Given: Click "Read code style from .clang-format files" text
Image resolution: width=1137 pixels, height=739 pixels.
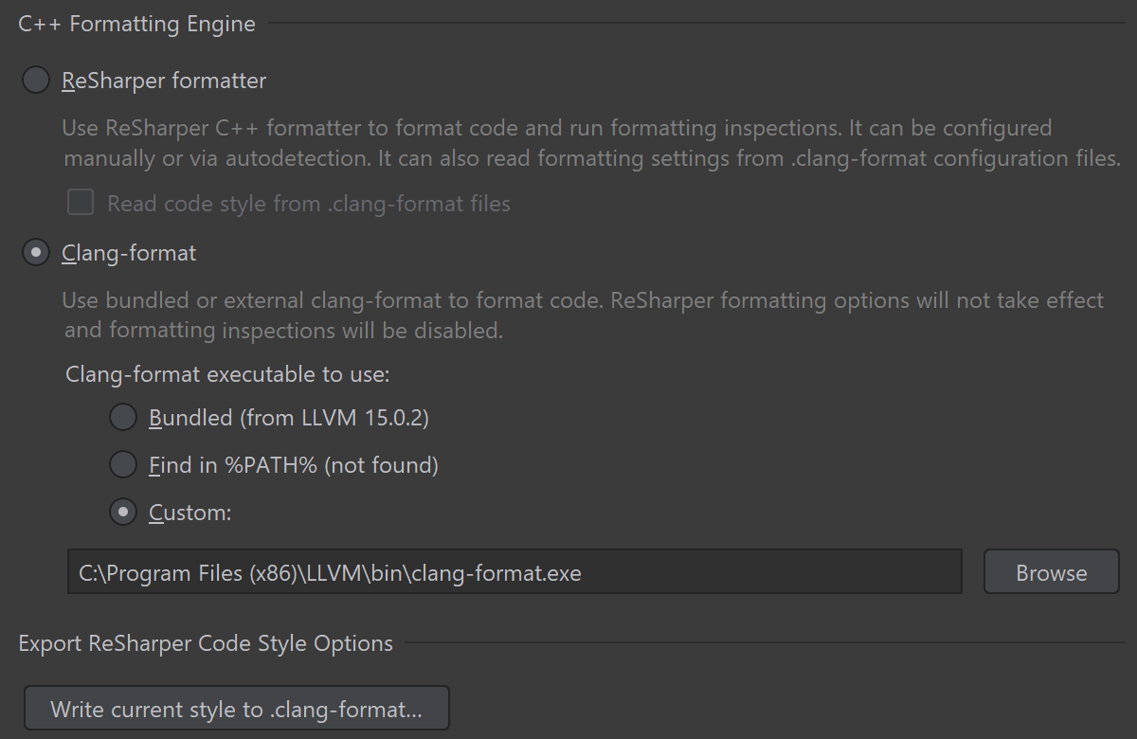Looking at the screenshot, I should click(309, 203).
